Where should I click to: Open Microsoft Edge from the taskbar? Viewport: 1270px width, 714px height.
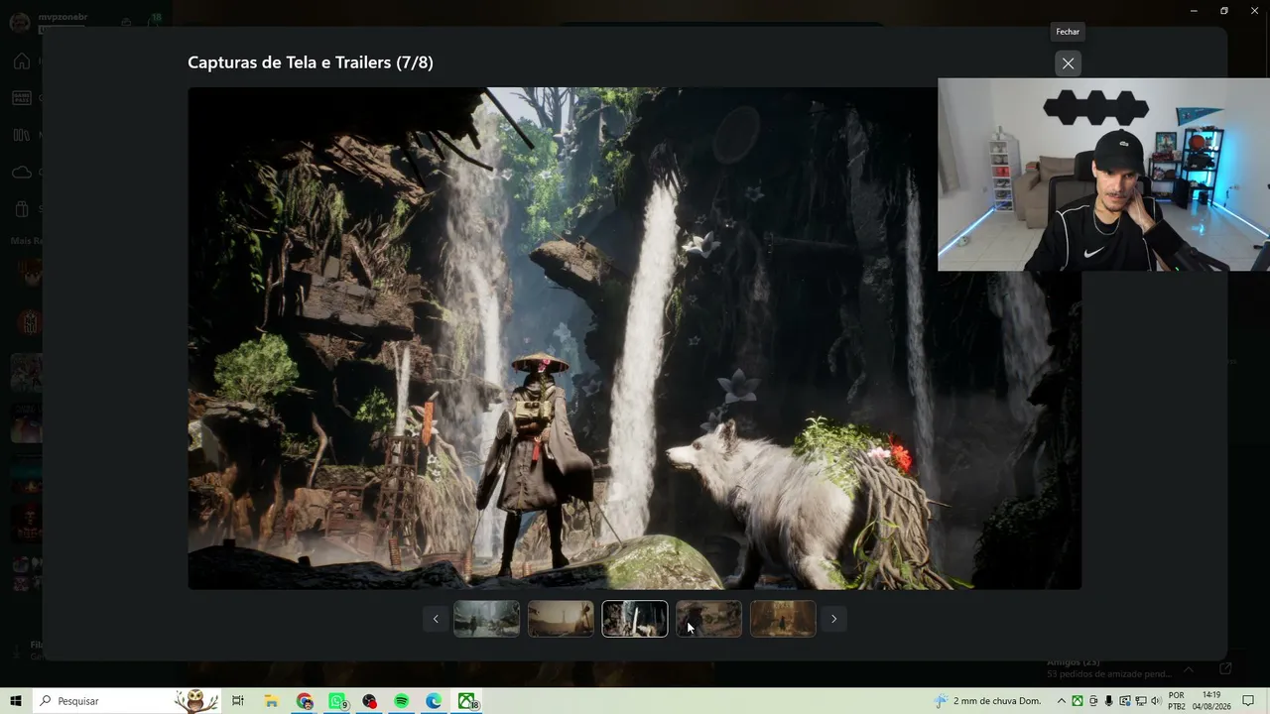(x=434, y=701)
